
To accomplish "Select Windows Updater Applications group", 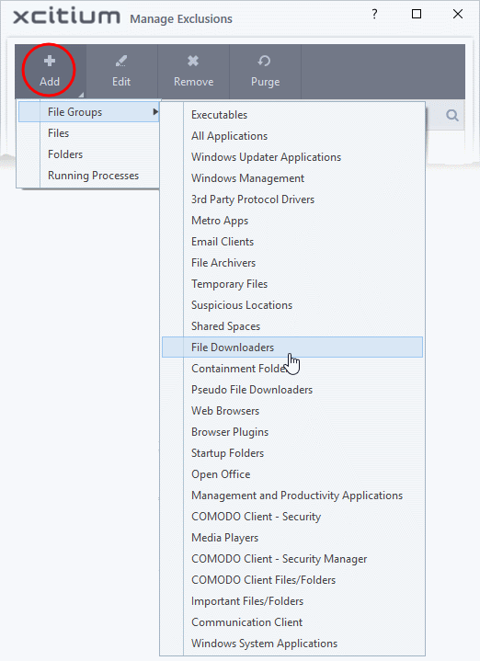I will pyautogui.click(x=292, y=157).
